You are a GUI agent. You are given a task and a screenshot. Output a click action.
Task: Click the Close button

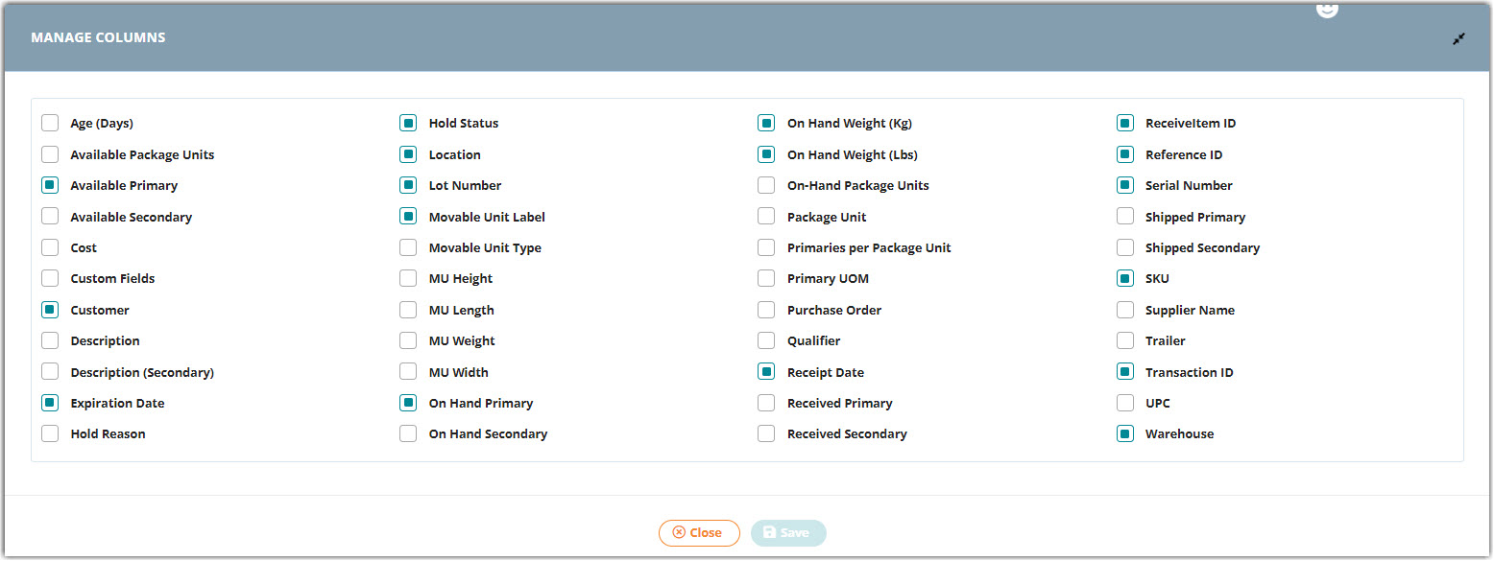point(699,533)
